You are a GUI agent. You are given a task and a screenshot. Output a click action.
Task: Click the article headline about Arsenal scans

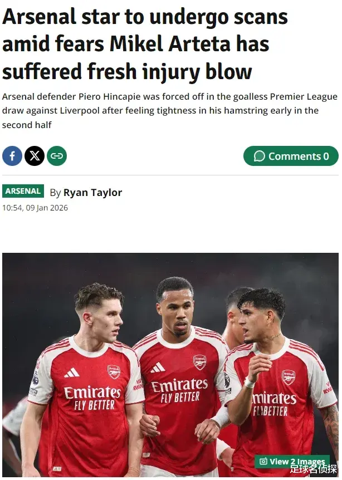coord(145,44)
